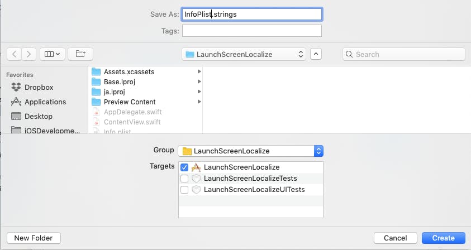Check the LaunchScreenLocalizeTests target checkbox
Viewport: 471px width, 250px height.
pos(184,179)
